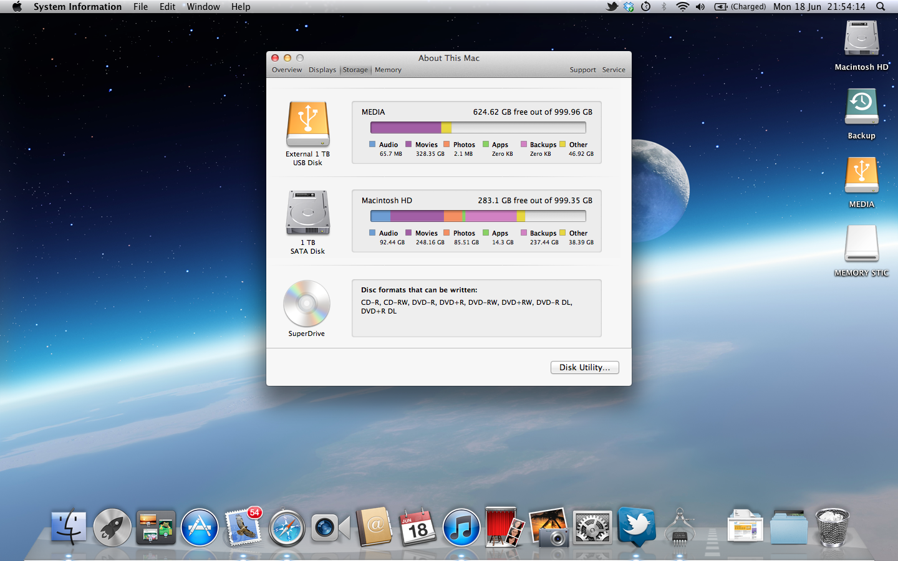Click the date and time clock
The image size is (898, 561).
click(819, 6)
